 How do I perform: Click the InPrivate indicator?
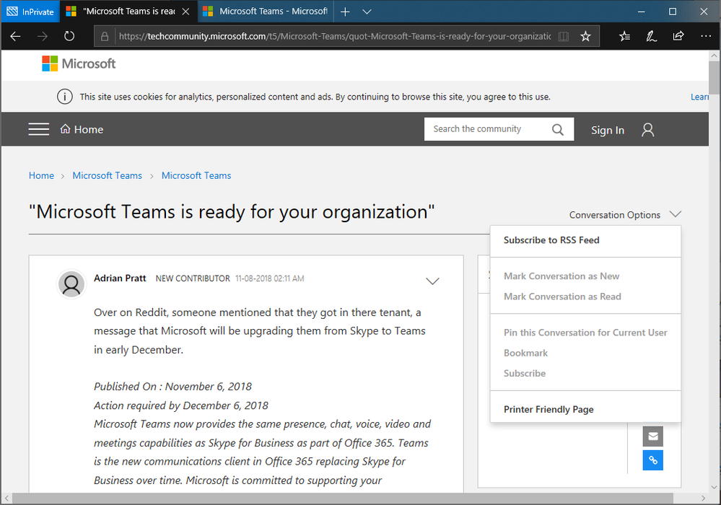pyautogui.click(x=30, y=12)
